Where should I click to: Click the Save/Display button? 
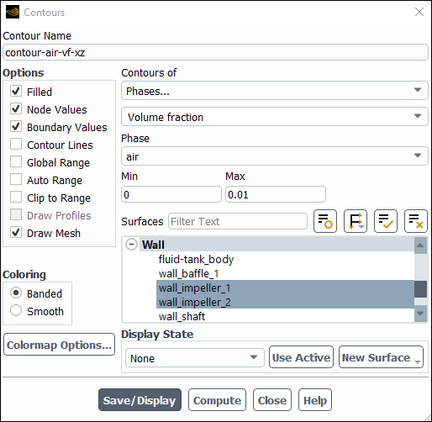point(140,400)
